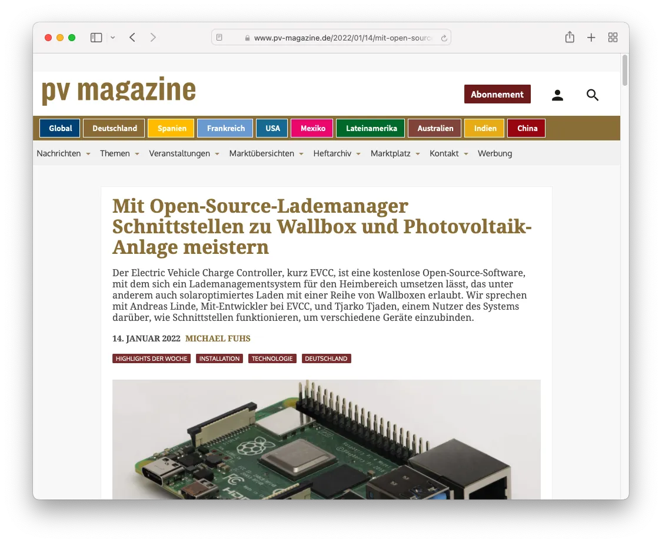Open the Share icon in toolbar
662x543 pixels.
[x=570, y=37]
